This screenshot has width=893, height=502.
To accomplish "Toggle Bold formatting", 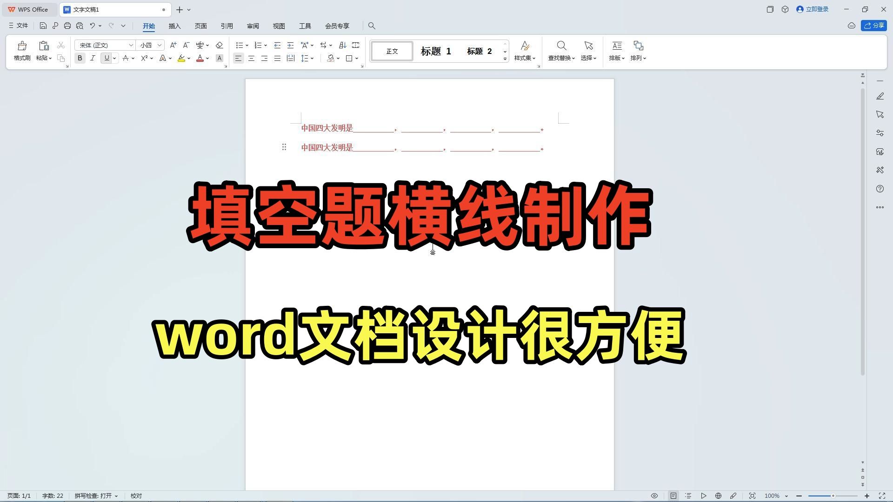I will (80, 58).
